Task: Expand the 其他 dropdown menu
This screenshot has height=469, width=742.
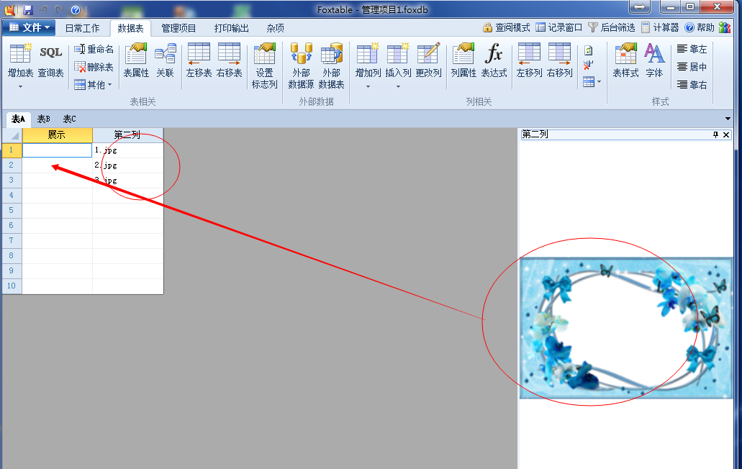Action: click(94, 85)
